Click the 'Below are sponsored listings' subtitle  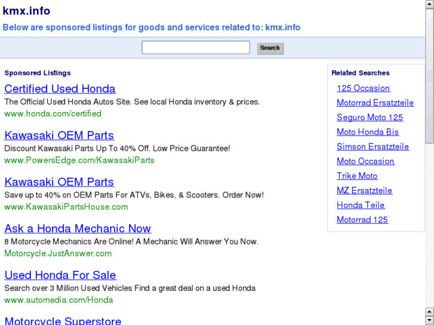pyautogui.click(x=152, y=27)
